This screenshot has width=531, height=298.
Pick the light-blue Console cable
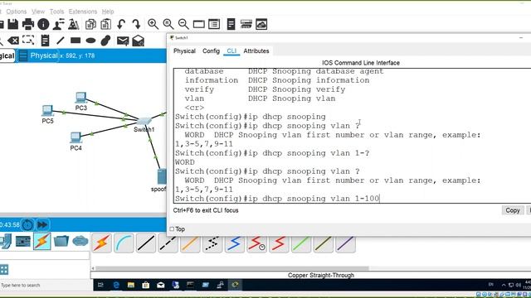tap(124, 243)
